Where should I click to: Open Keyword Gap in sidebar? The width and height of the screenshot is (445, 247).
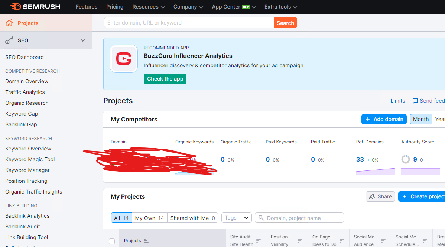coord(22,114)
